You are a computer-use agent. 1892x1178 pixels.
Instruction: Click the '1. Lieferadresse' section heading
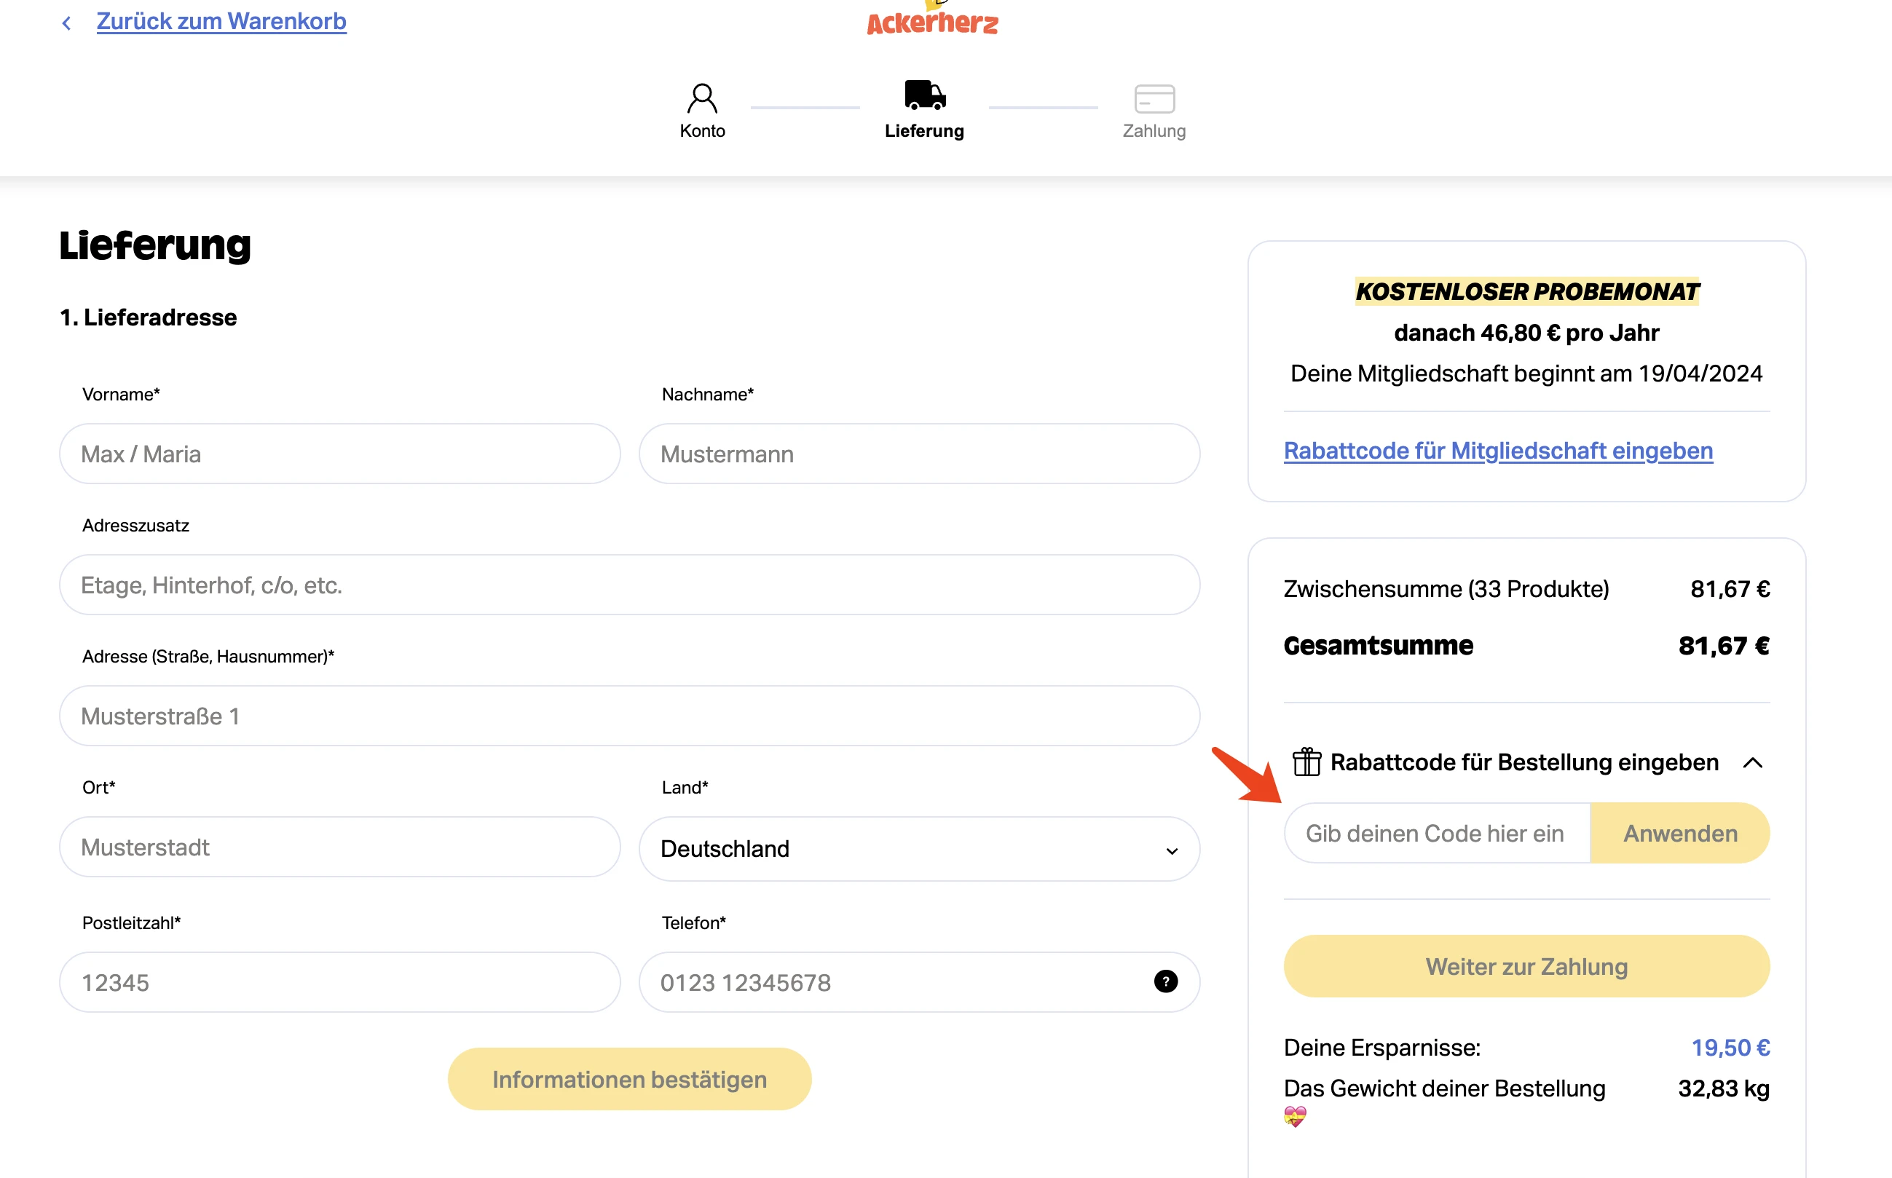coord(148,317)
